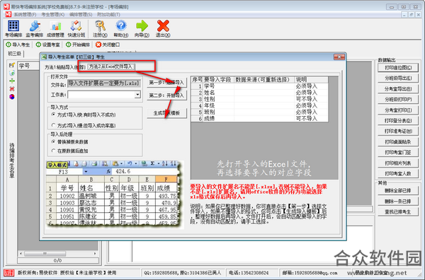The width and height of the screenshot is (425, 280).
Task: Open the 考生管理 menu
Action: (53, 14)
